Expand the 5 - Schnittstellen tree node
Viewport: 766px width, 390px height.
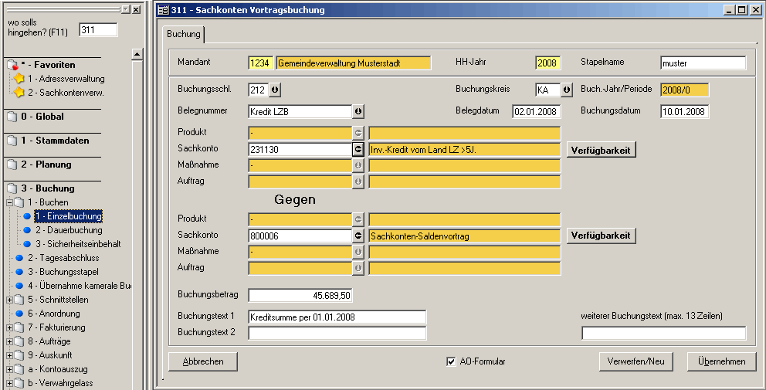click(9, 300)
